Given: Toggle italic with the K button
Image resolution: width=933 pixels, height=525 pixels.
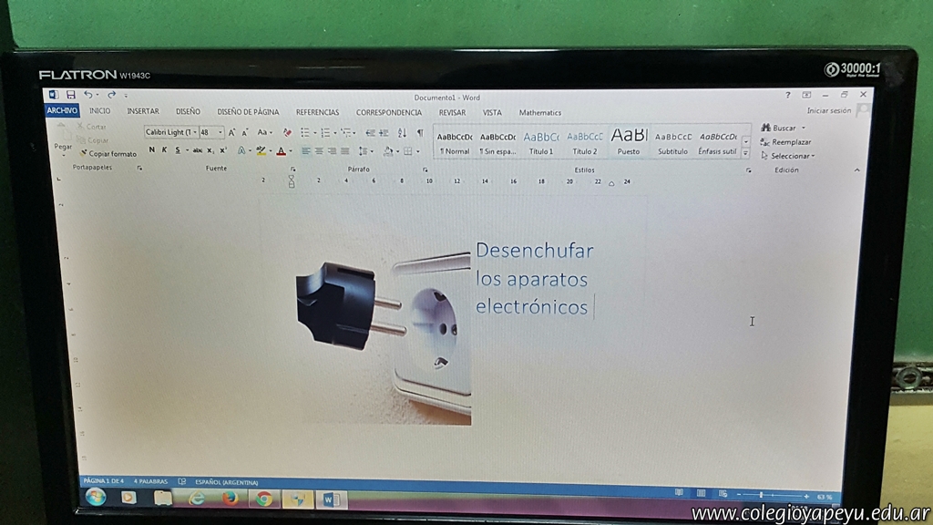Looking at the screenshot, I should coord(164,150).
